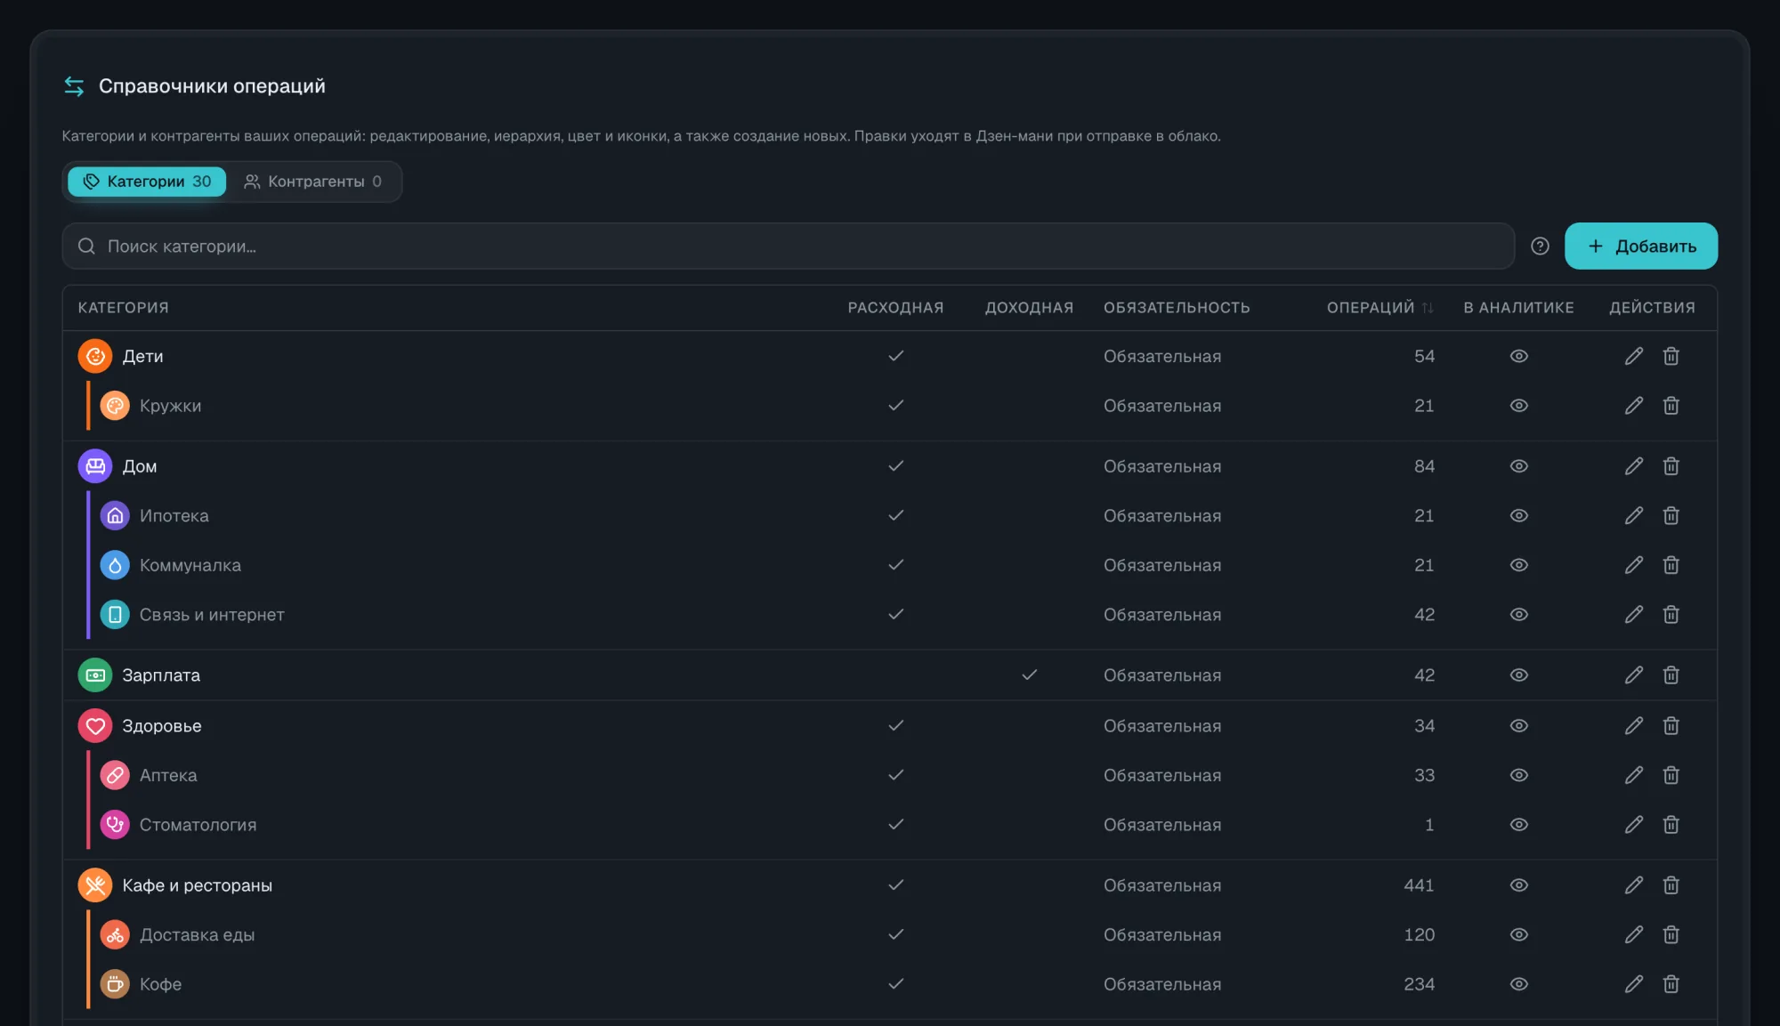Viewport: 1780px width, 1026px height.
Task: Open the Контрагенты tab
Action: coord(313,182)
